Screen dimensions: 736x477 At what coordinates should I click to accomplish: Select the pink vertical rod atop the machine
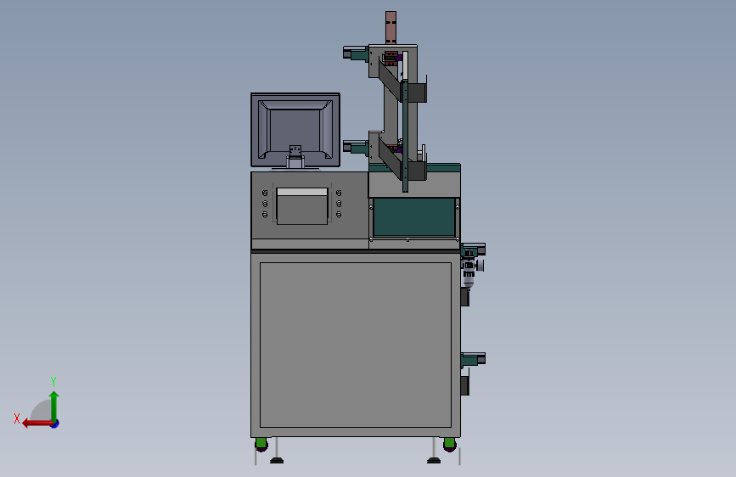tap(390, 28)
